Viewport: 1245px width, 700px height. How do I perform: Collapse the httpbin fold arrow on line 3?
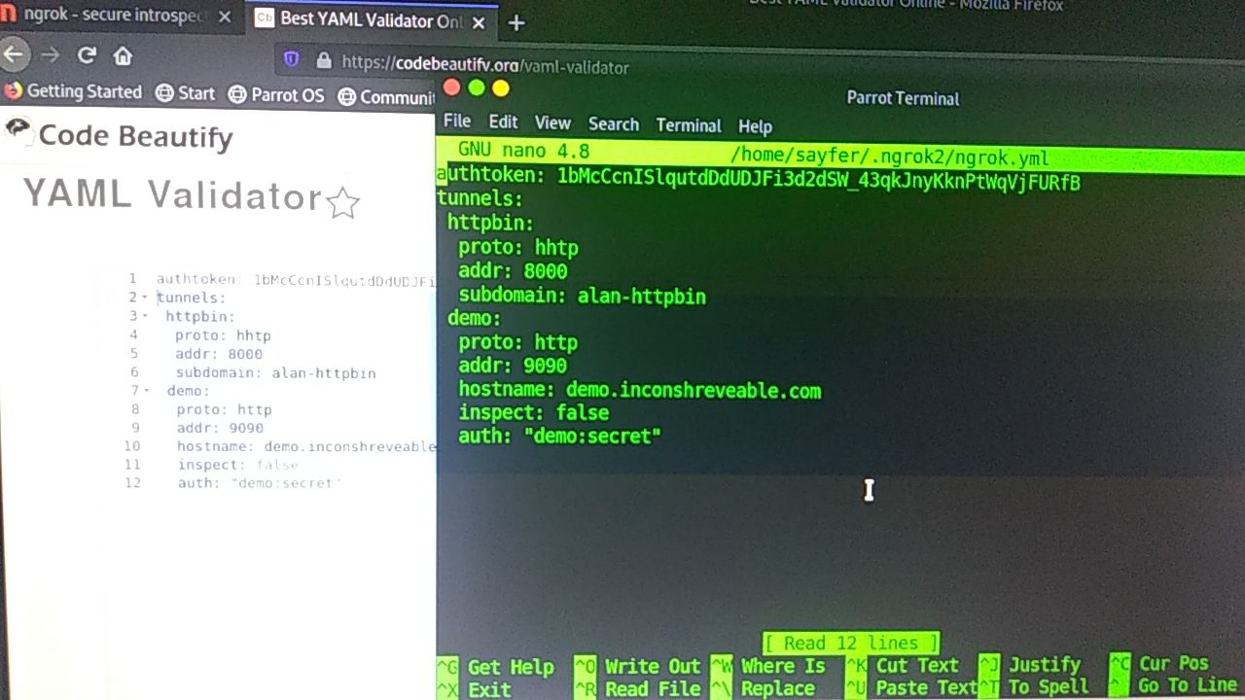coord(145,316)
